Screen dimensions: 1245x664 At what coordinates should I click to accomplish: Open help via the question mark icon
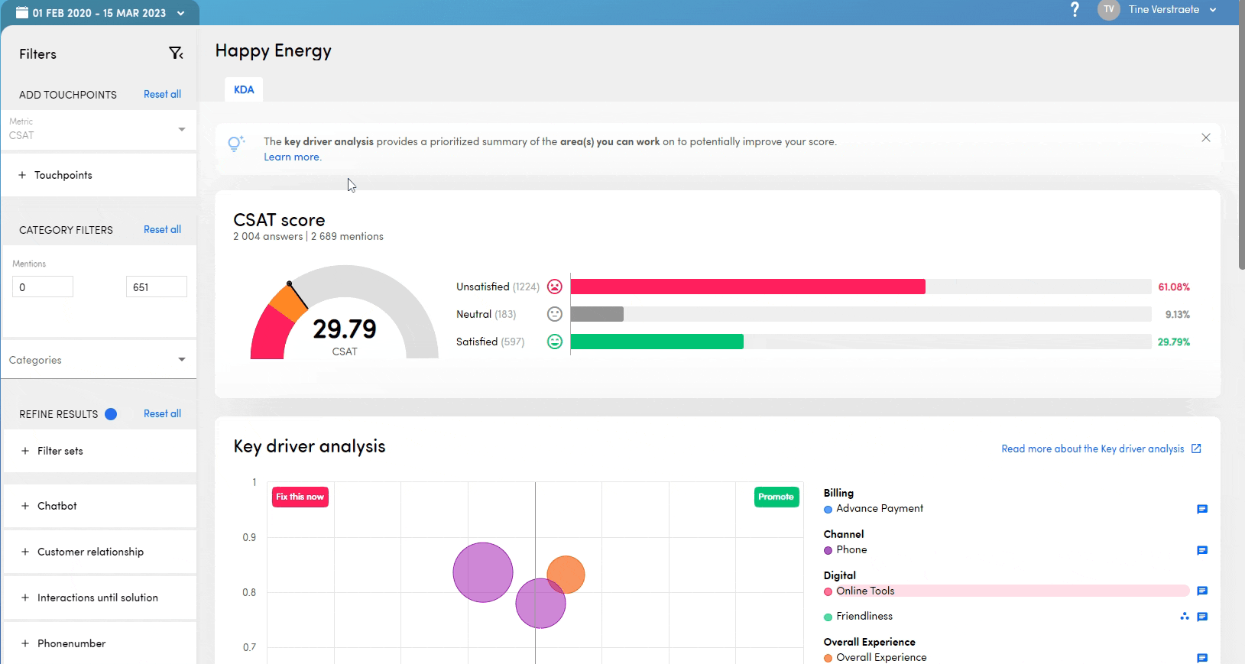click(x=1075, y=10)
